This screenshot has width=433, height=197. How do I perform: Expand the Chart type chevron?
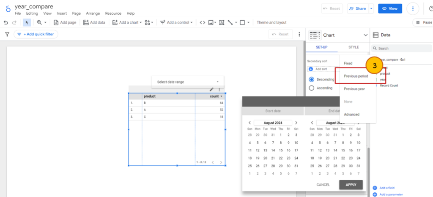click(365, 35)
